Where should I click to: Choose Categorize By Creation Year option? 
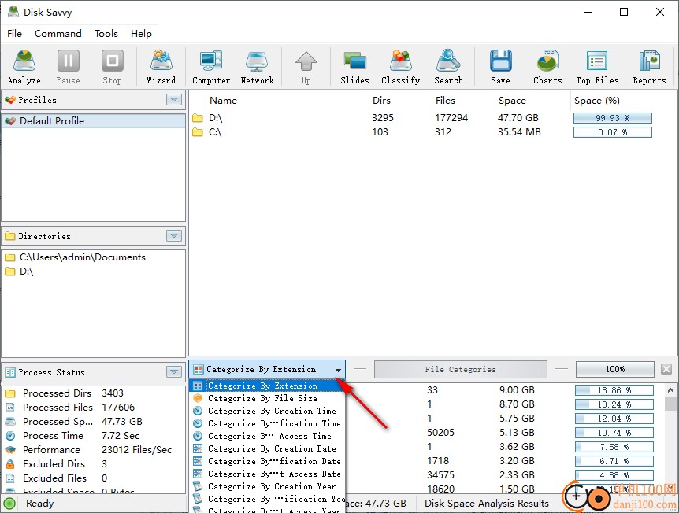[267, 486]
